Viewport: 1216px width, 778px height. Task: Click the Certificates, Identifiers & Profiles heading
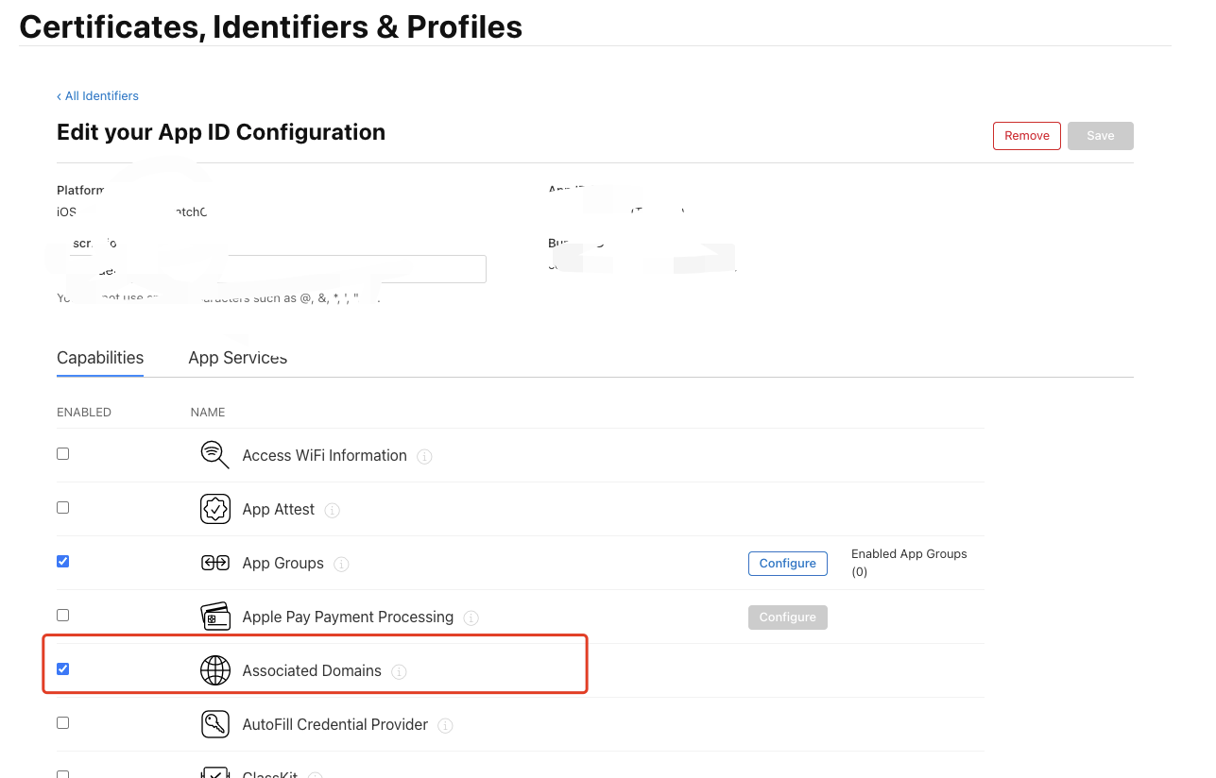point(271,26)
